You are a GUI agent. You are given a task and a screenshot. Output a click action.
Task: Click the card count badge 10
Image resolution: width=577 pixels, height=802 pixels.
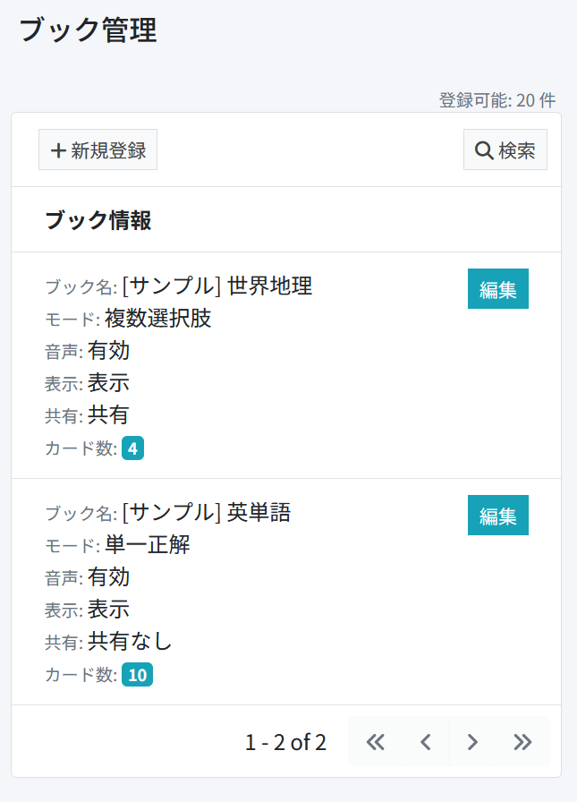tap(138, 675)
